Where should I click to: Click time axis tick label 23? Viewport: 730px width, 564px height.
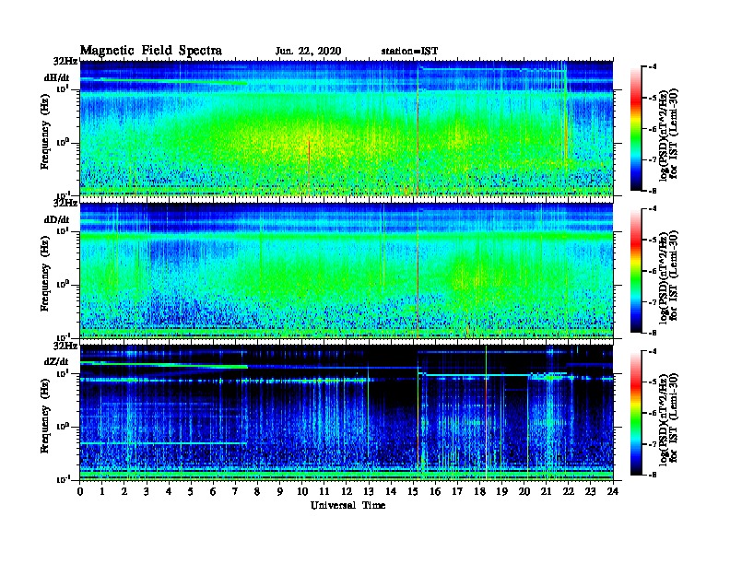pyautogui.click(x=591, y=491)
